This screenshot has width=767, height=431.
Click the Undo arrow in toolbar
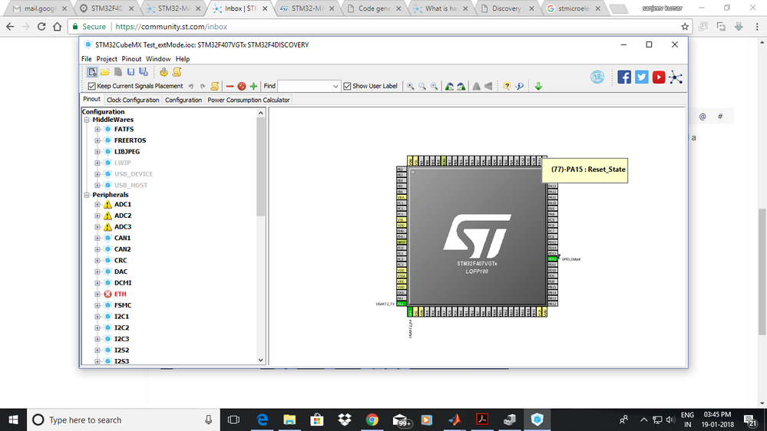click(x=191, y=87)
